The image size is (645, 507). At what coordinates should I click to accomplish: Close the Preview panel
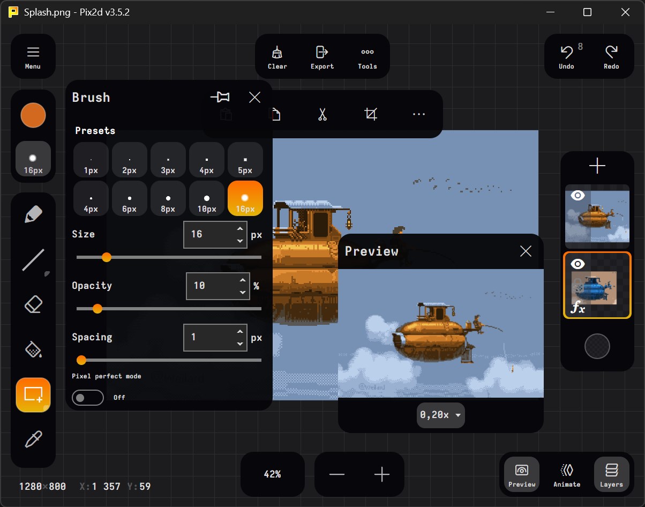pyautogui.click(x=526, y=251)
